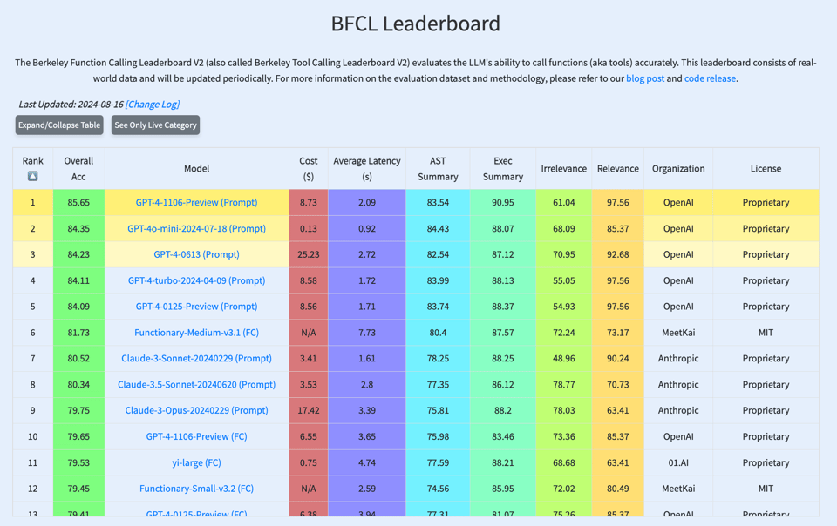Click the Irrelevance column header
Image resolution: width=837 pixels, height=526 pixels.
click(x=563, y=168)
